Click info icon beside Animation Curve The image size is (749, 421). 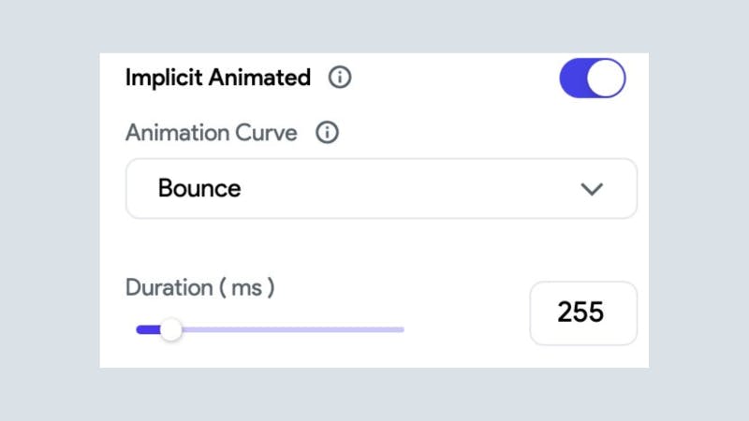(327, 133)
